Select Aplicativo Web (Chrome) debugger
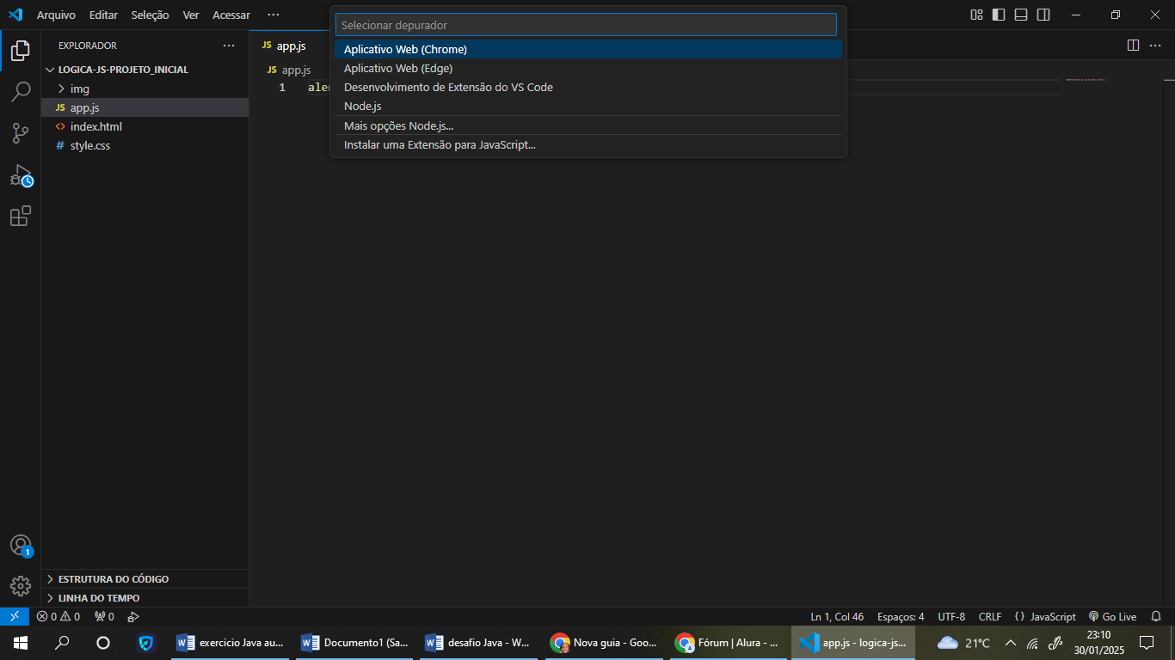This screenshot has height=660, width=1175. [x=588, y=49]
